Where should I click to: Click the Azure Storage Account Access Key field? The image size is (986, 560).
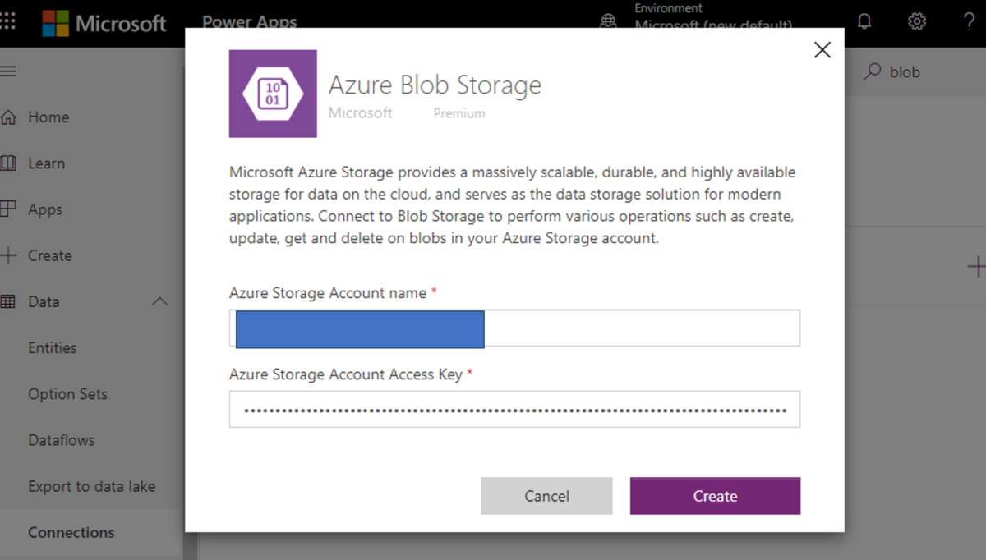click(x=514, y=409)
